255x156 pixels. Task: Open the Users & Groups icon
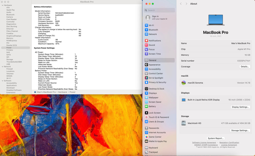point(146,122)
